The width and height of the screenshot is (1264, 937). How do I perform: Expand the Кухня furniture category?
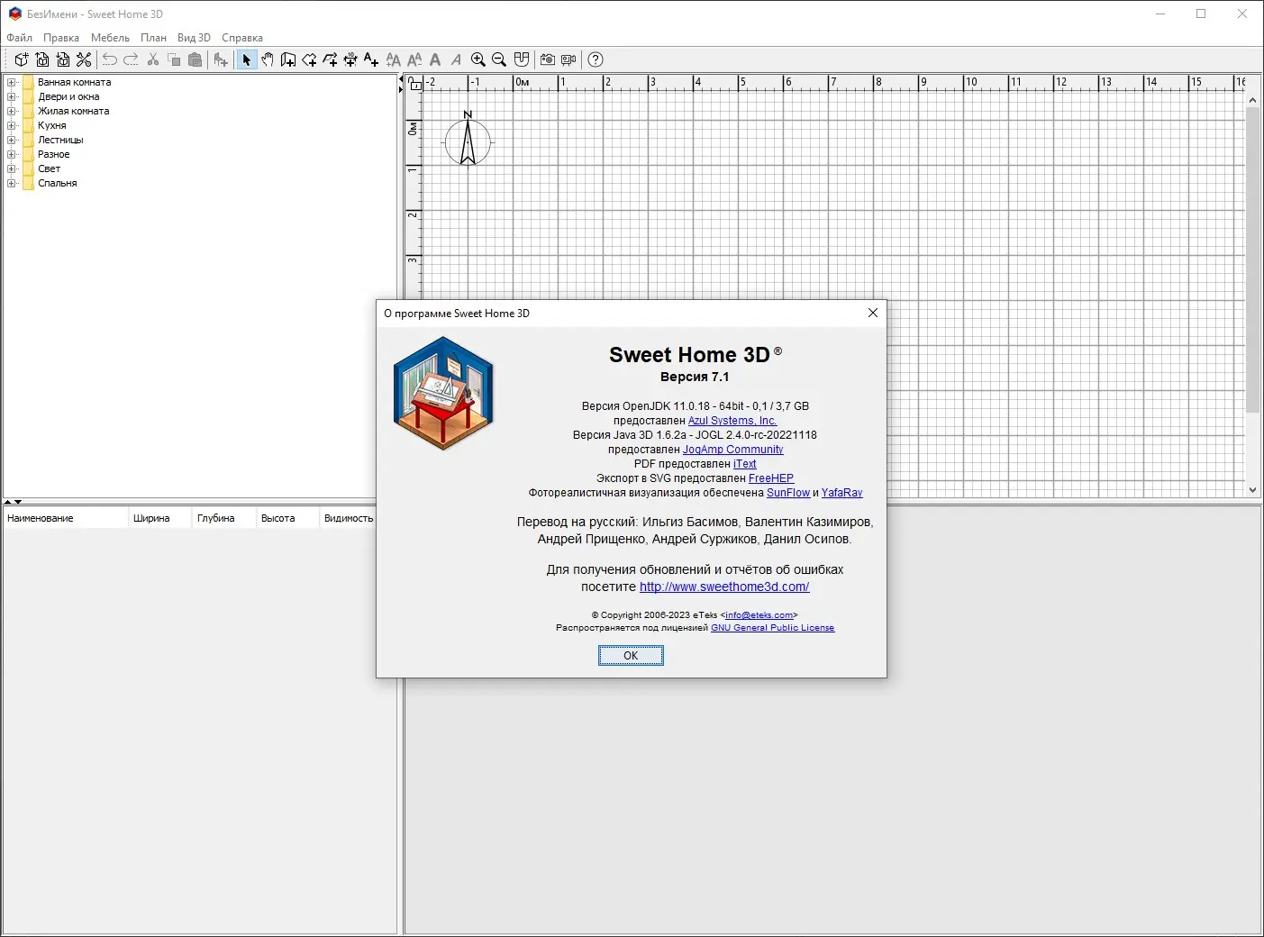coord(12,125)
